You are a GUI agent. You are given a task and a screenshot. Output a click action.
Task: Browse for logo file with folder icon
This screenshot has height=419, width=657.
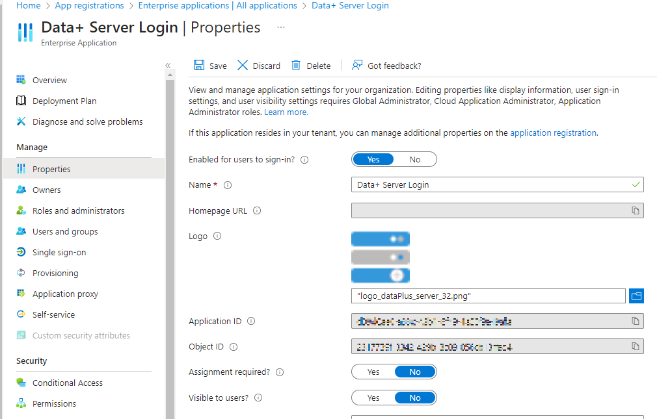[x=636, y=296]
